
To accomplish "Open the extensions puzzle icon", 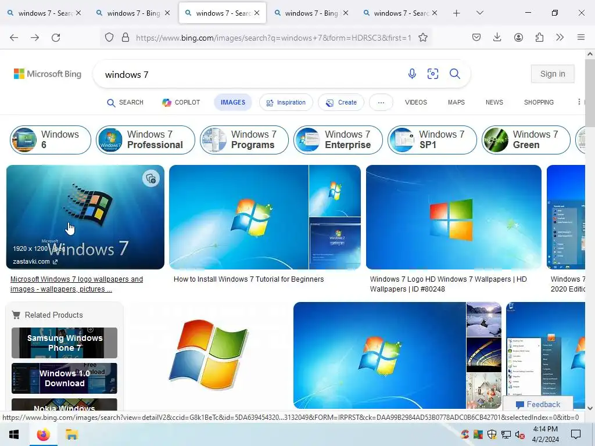I will [539, 38].
